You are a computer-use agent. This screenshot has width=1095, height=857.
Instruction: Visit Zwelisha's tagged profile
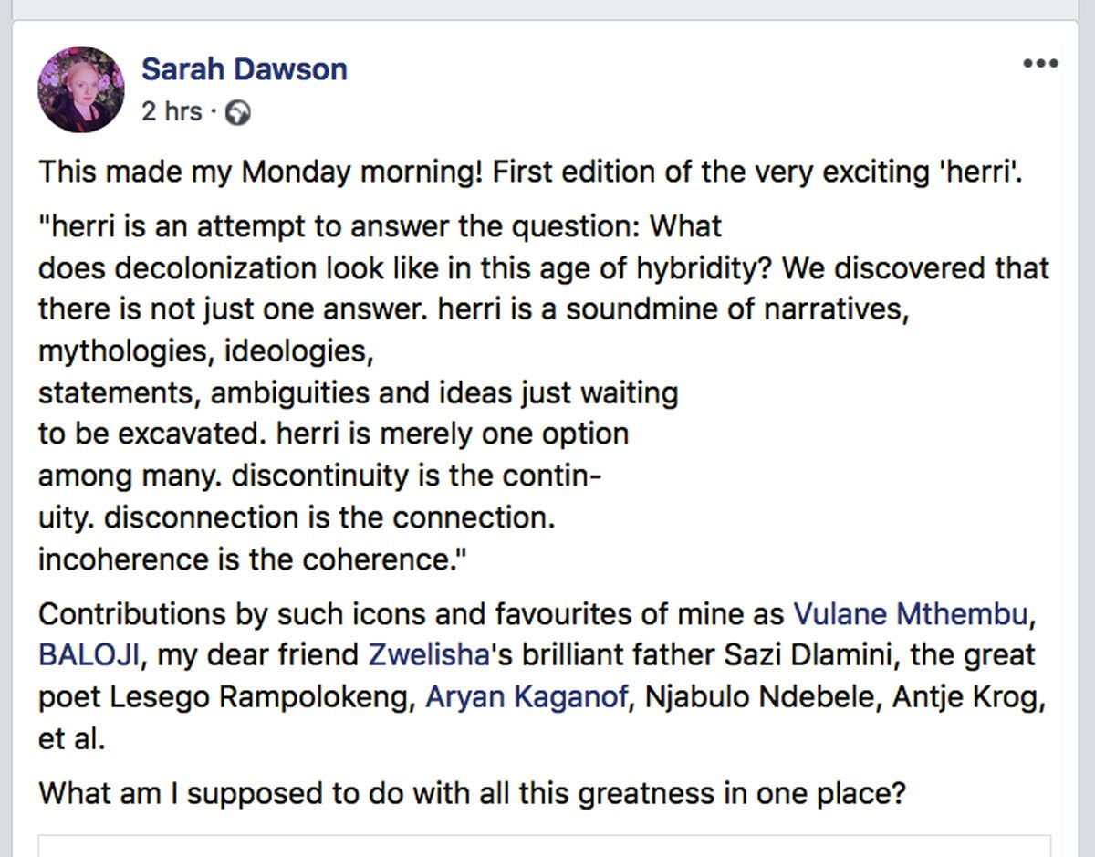(423, 655)
